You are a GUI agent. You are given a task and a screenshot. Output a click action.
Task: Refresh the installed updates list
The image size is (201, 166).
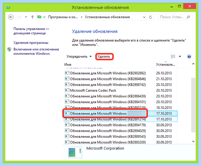pyautogui.click(x=150, y=17)
